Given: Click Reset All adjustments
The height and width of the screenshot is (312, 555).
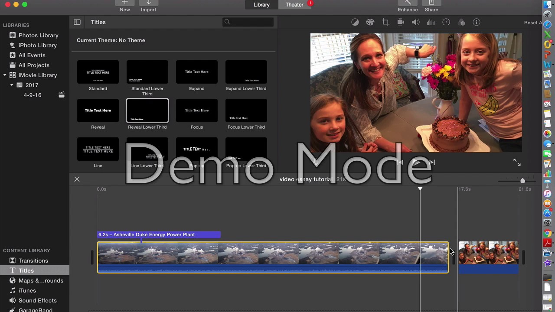Looking at the screenshot, I should click(x=533, y=23).
